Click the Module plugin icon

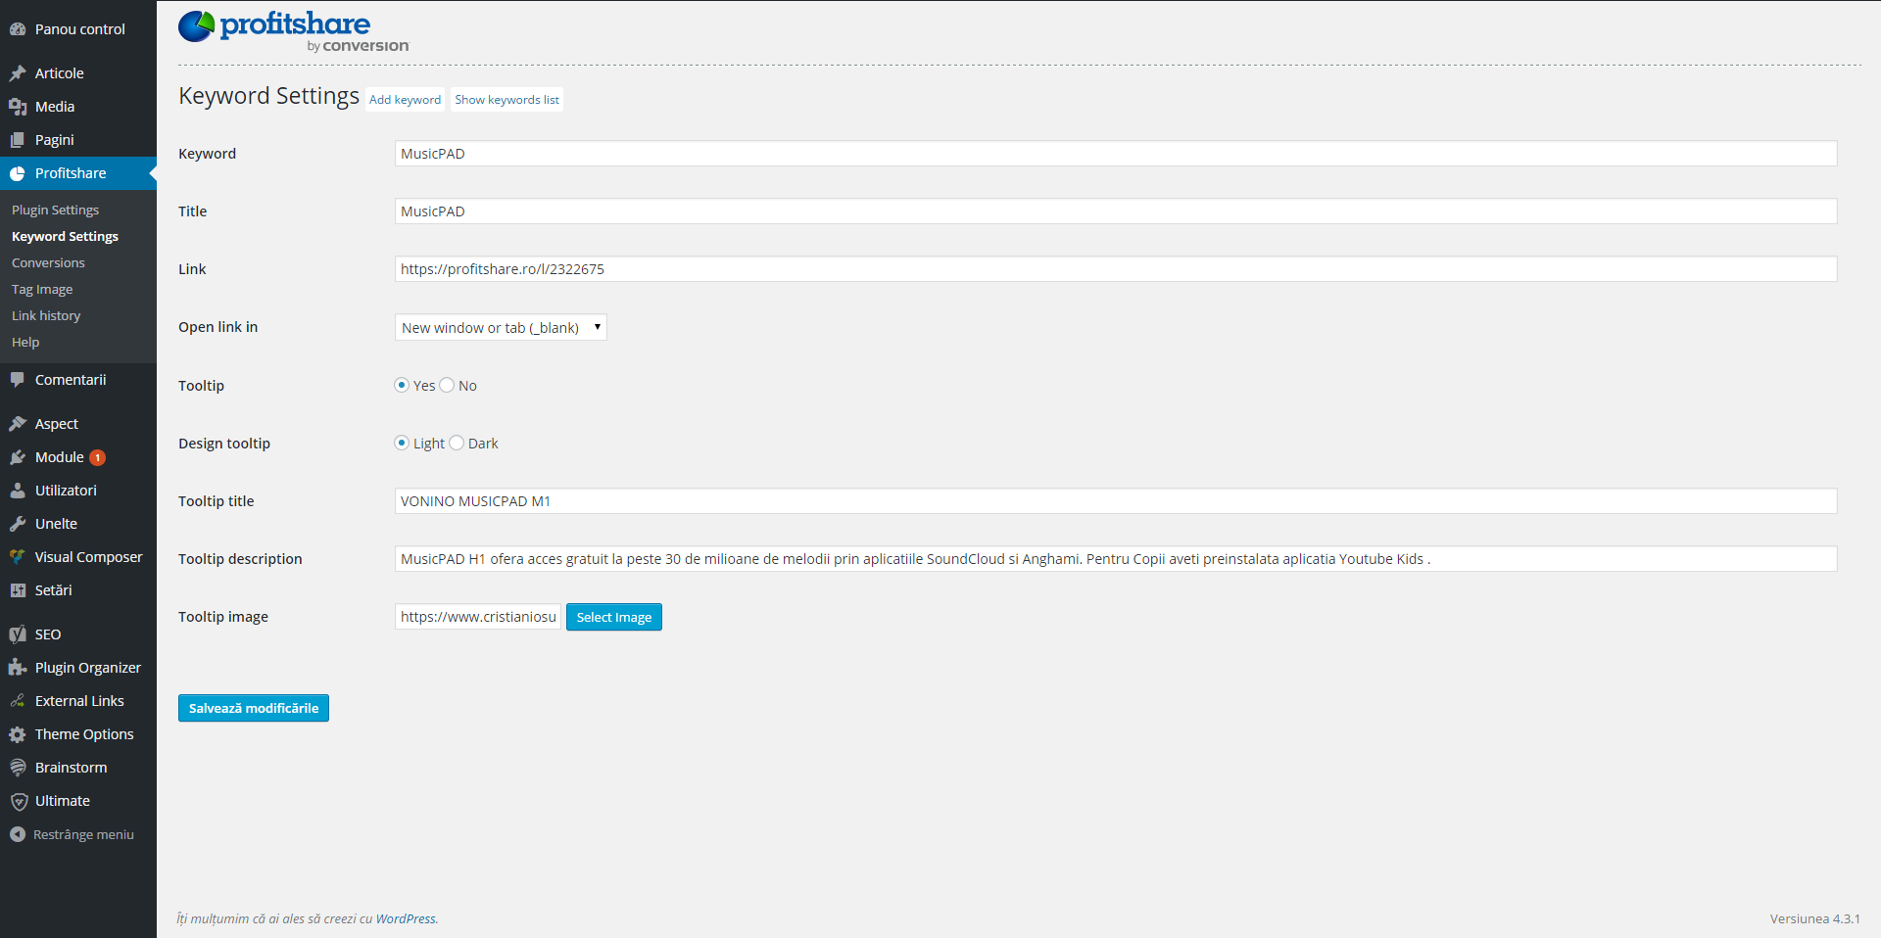(18, 457)
